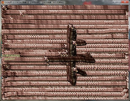
Task: Click the QQ仙灵 app icon in title bar
Action: (x=3, y=2)
